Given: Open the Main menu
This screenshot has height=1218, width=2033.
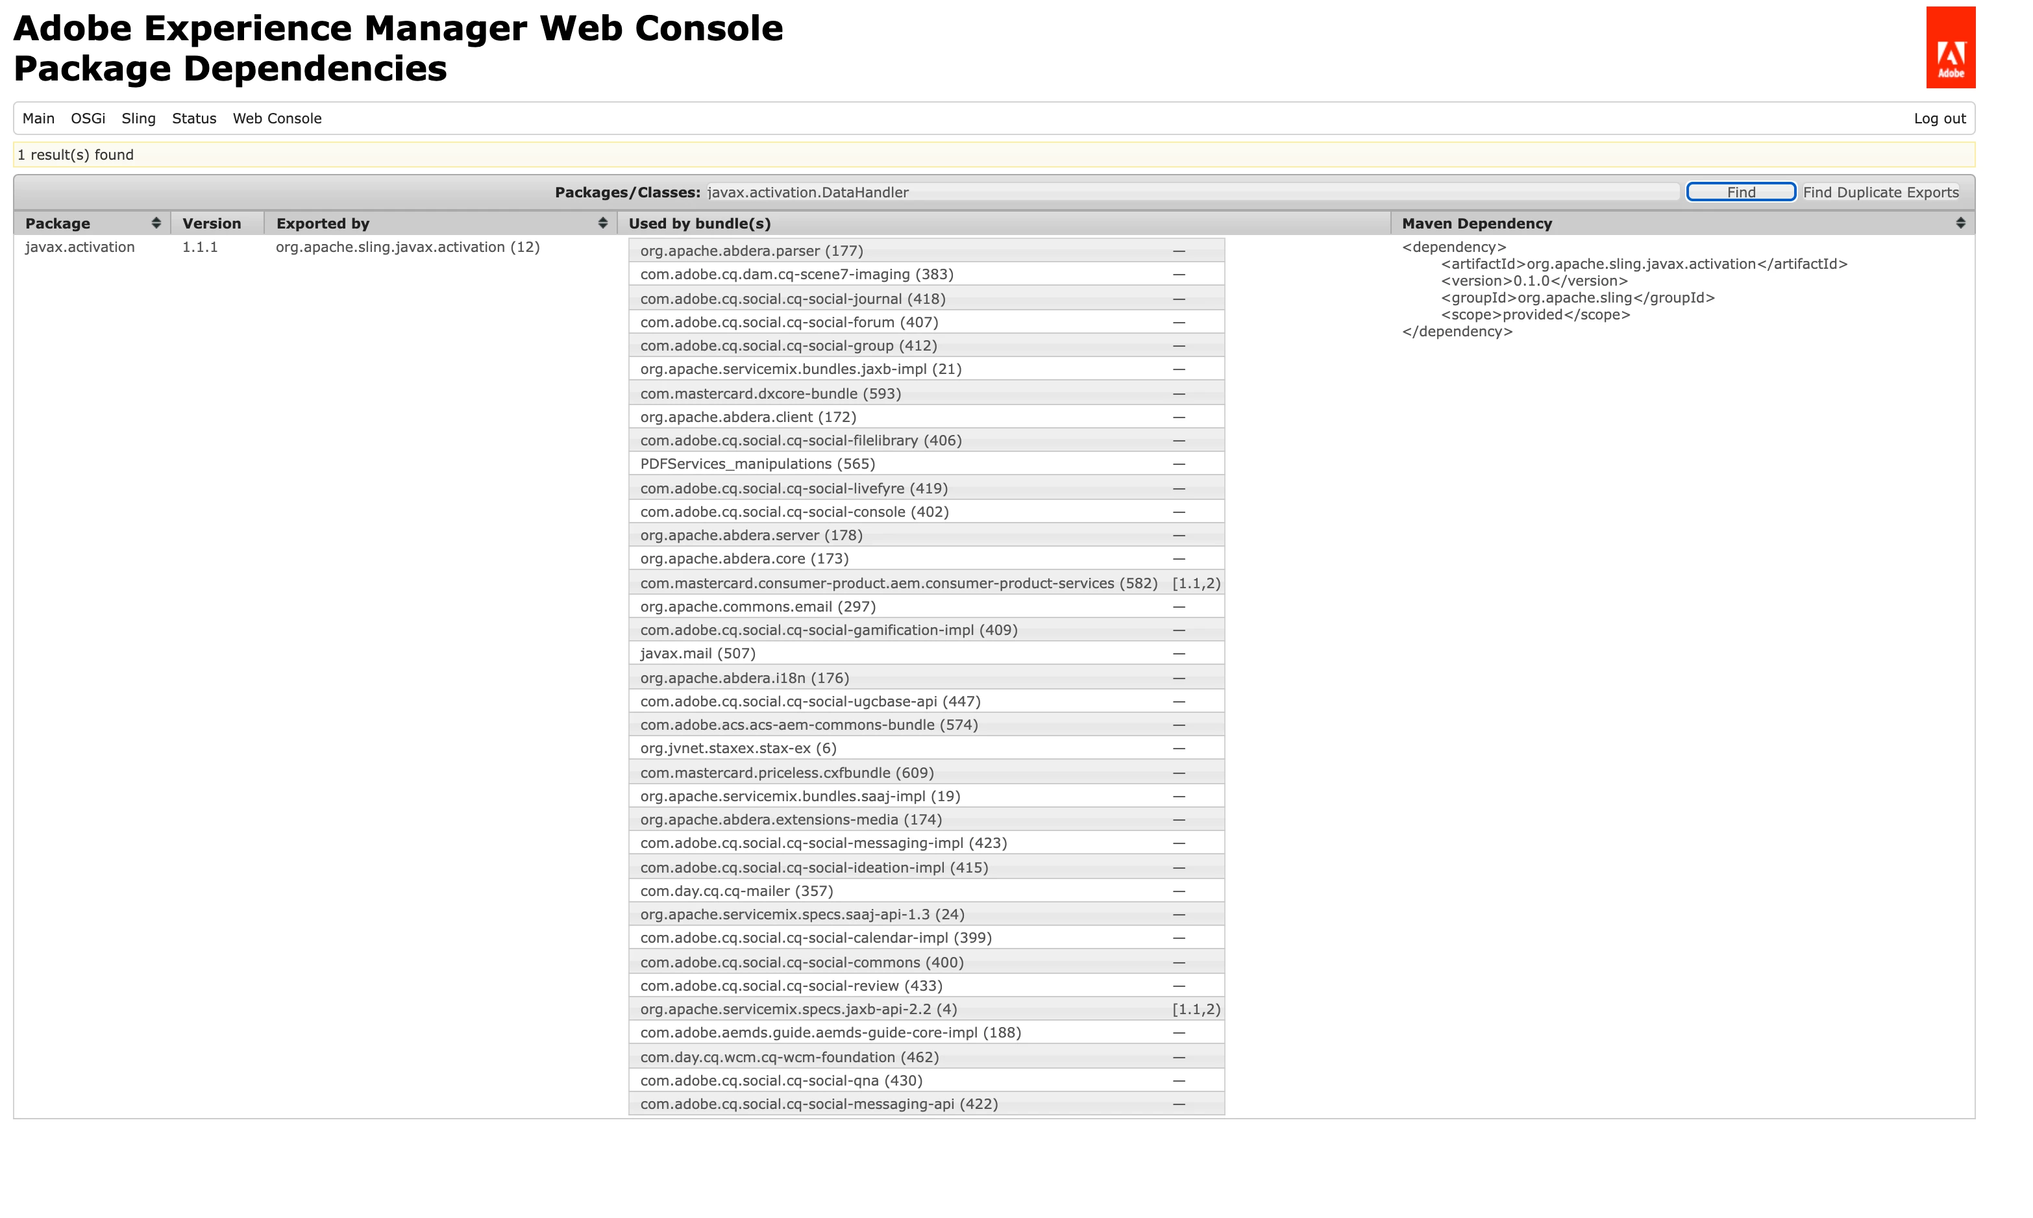Looking at the screenshot, I should click(x=38, y=118).
